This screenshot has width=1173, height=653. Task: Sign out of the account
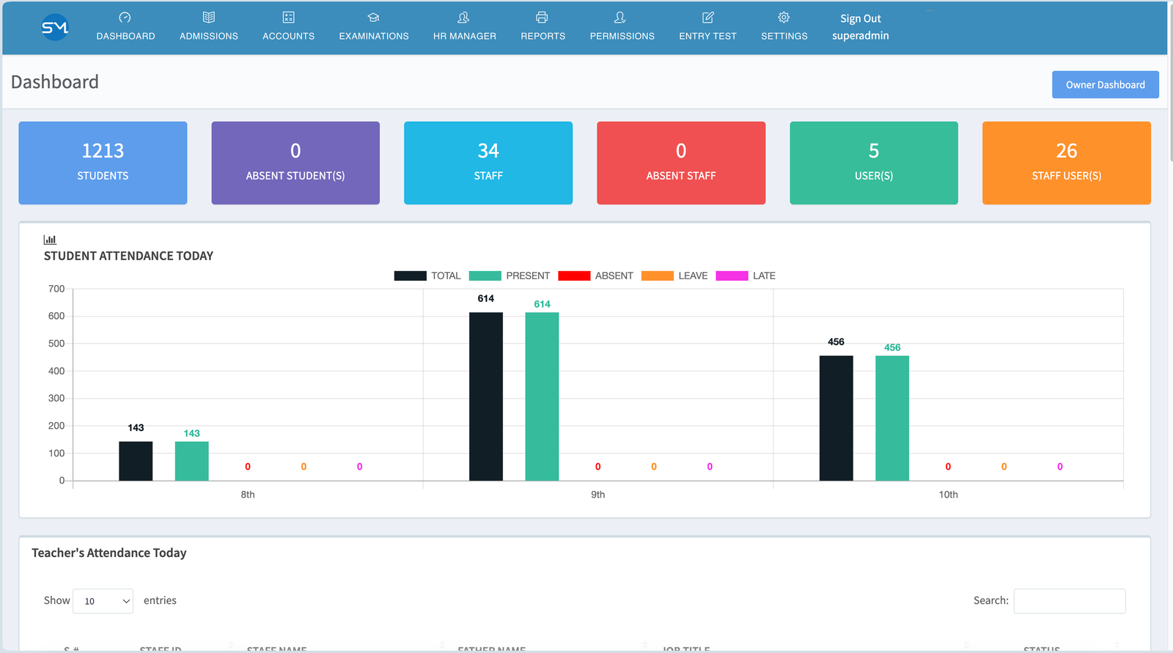click(861, 19)
